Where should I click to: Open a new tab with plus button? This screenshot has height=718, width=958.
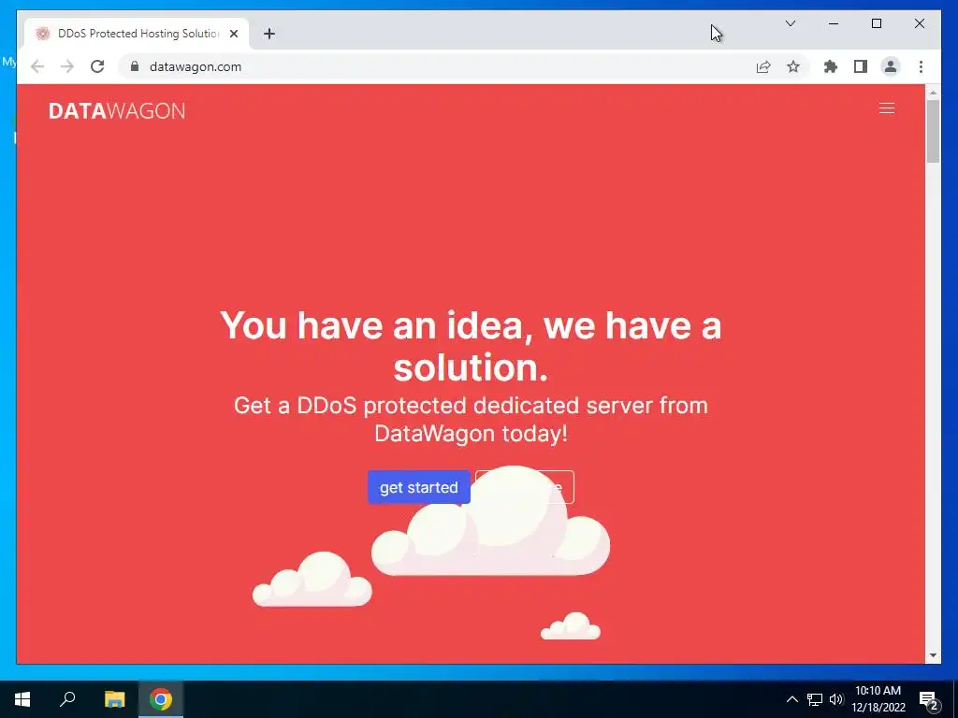tap(269, 34)
